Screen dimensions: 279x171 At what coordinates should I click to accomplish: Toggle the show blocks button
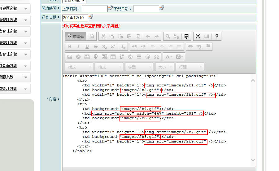pos(207,36)
